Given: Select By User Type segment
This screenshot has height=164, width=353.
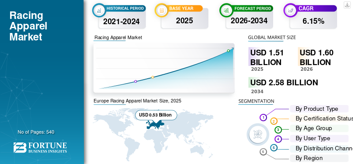Looking at the screenshot, I should (x=319, y=138).
